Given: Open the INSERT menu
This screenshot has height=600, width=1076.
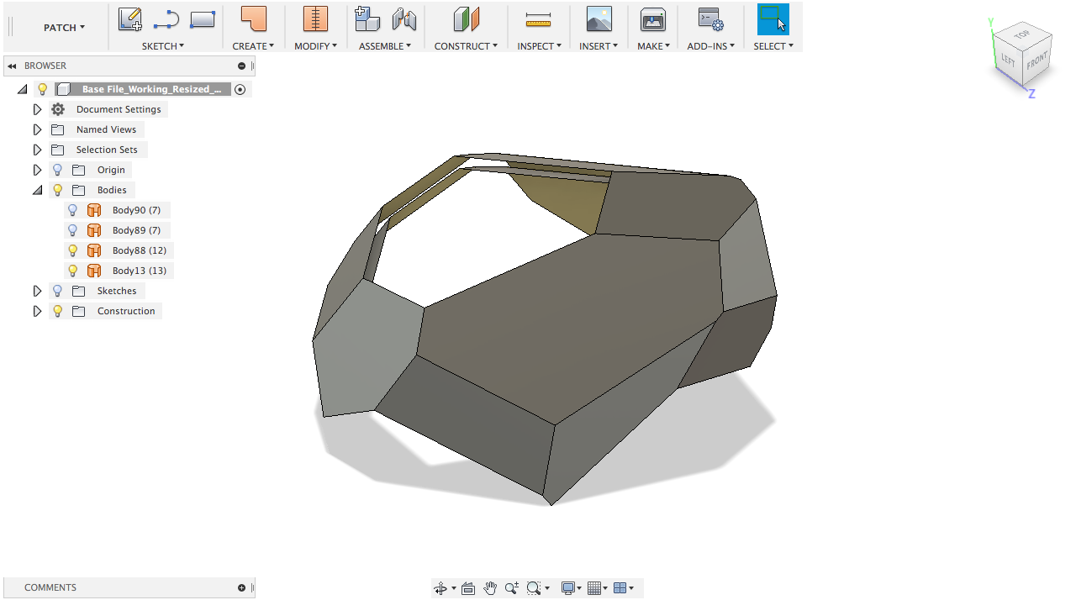Looking at the screenshot, I should tap(599, 46).
